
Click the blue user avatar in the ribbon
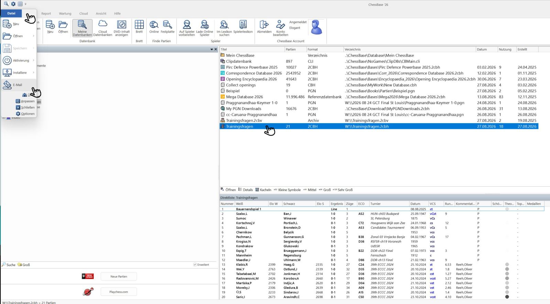point(316,27)
